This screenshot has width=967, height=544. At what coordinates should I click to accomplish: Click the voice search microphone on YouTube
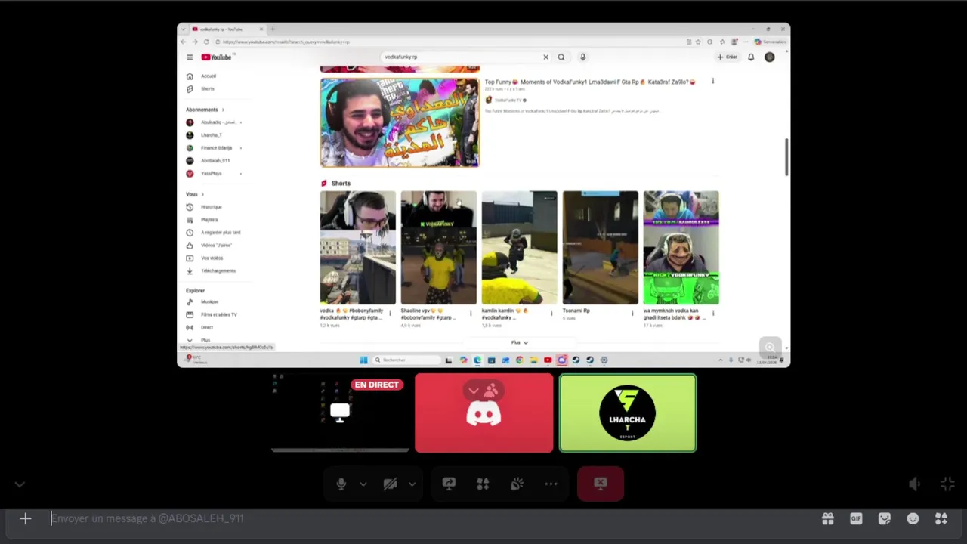[582, 57]
